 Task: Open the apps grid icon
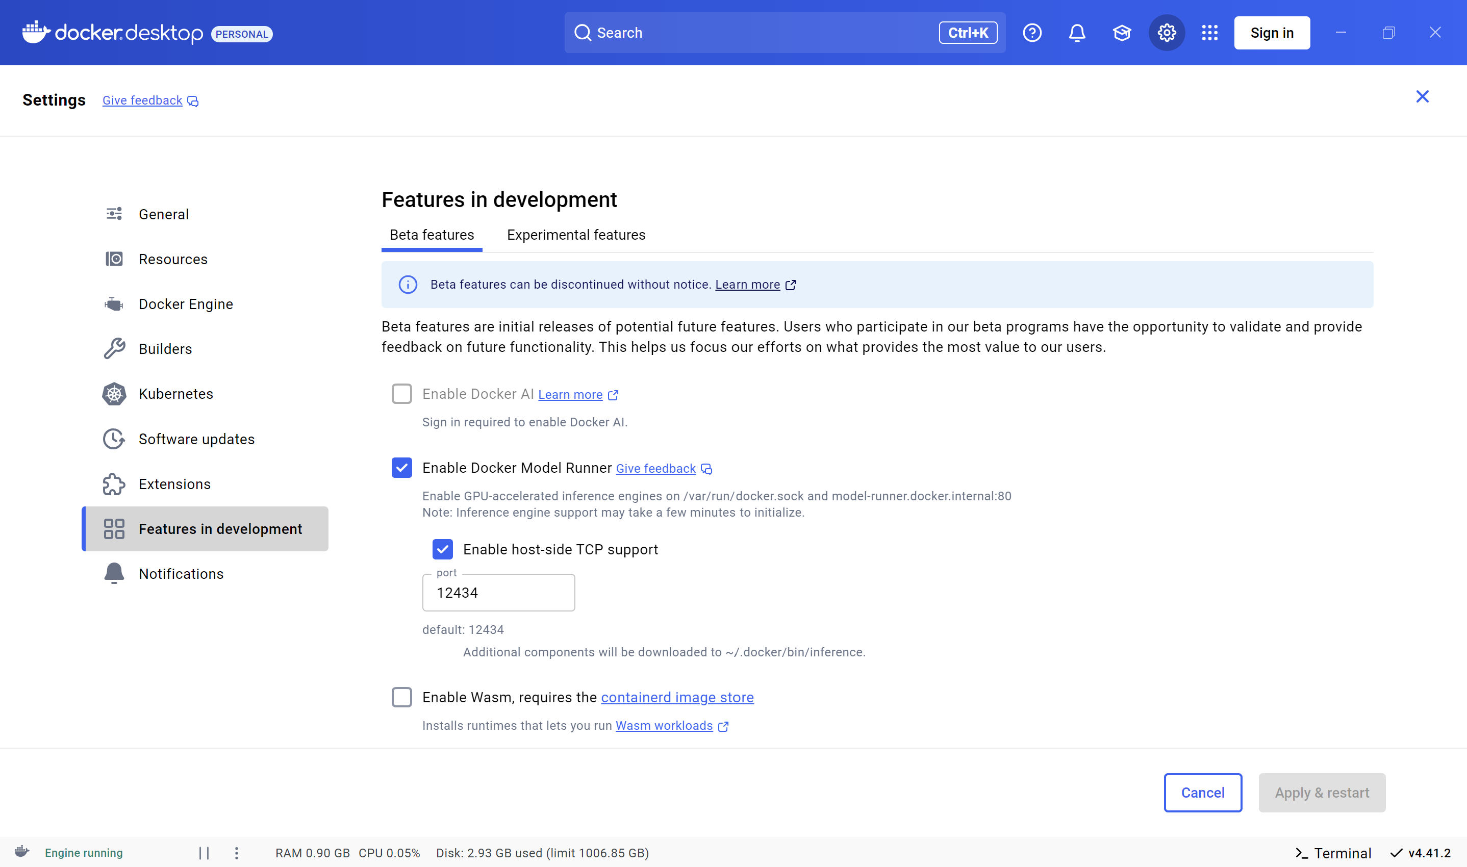1209,33
